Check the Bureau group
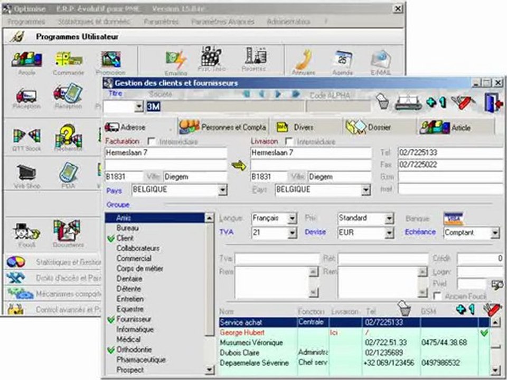This screenshot has height=380, width=507. (127, 228)
